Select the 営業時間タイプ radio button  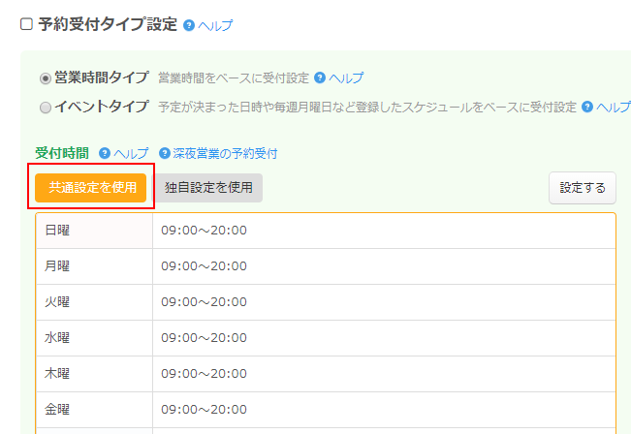[45, 78]
